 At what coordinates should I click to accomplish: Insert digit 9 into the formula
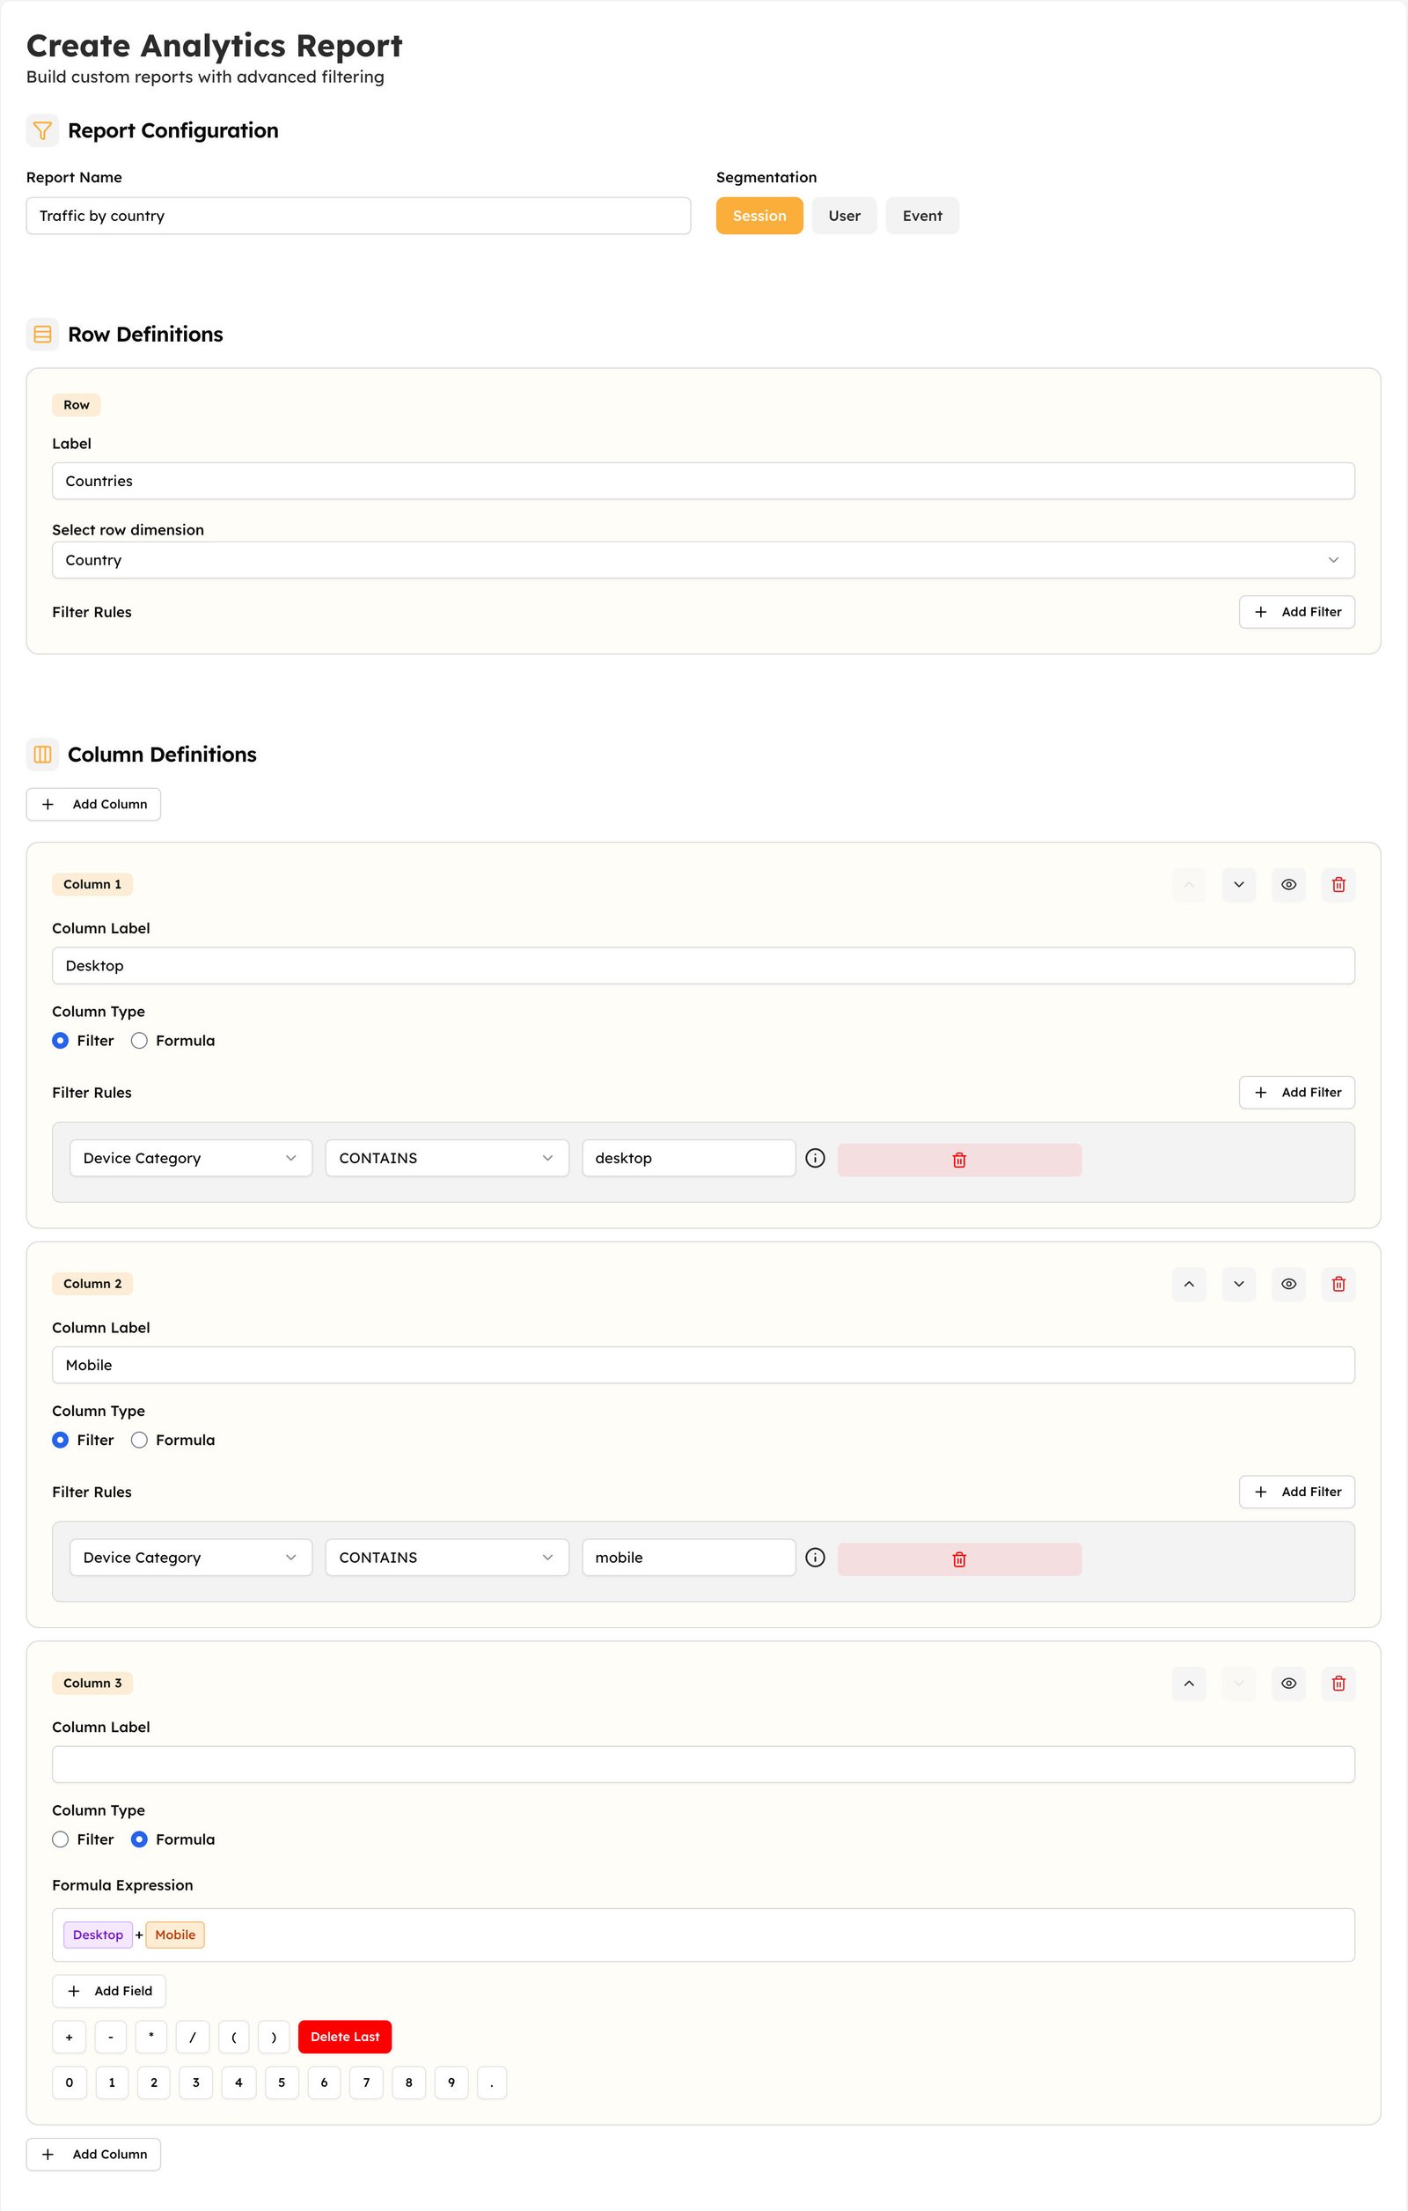click(451, 2082)
